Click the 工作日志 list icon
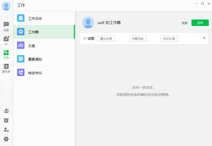The width and height of the screenshot is (212, 146). pyautogui.click(x=21, y=18)
